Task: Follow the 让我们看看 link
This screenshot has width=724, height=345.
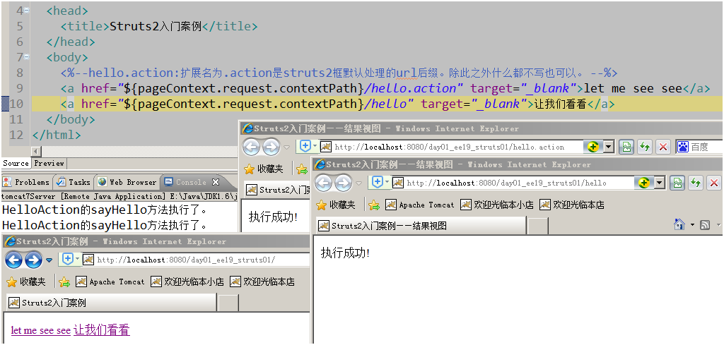Action: click(102, 329)
